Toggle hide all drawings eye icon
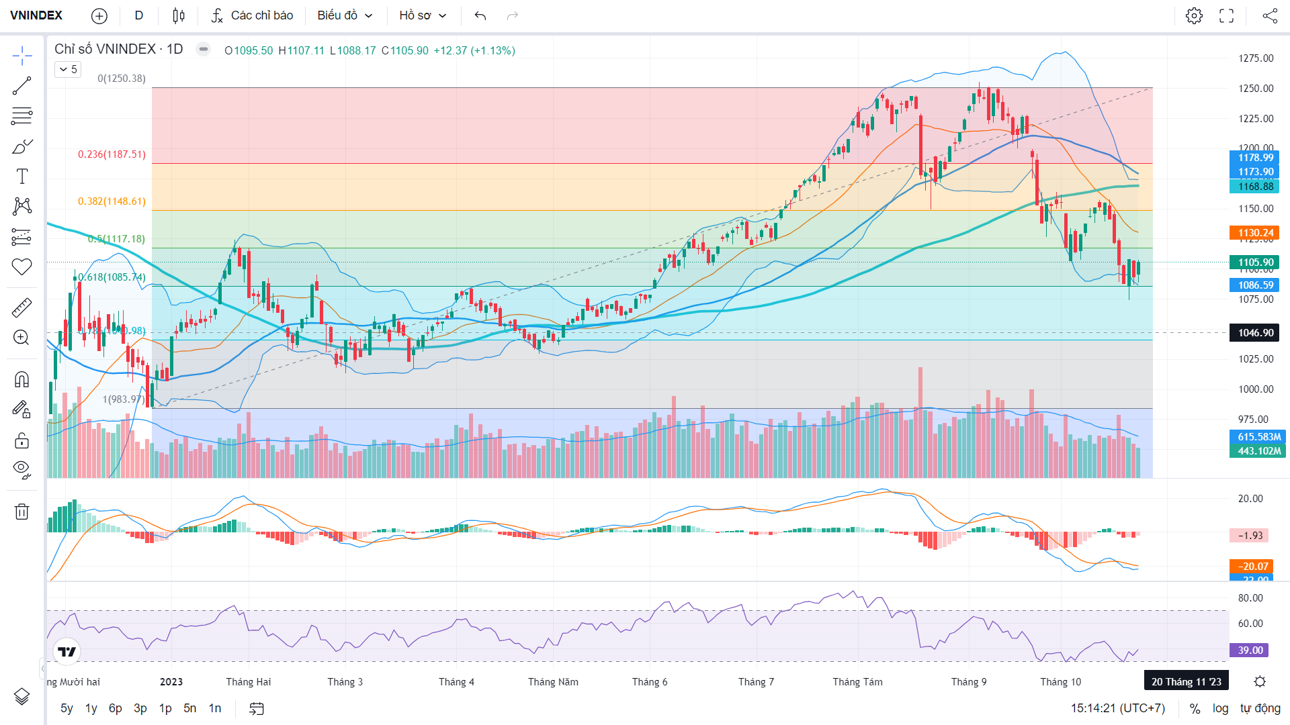This screenshot has height=725, width=1290. (x=22, y=469)
